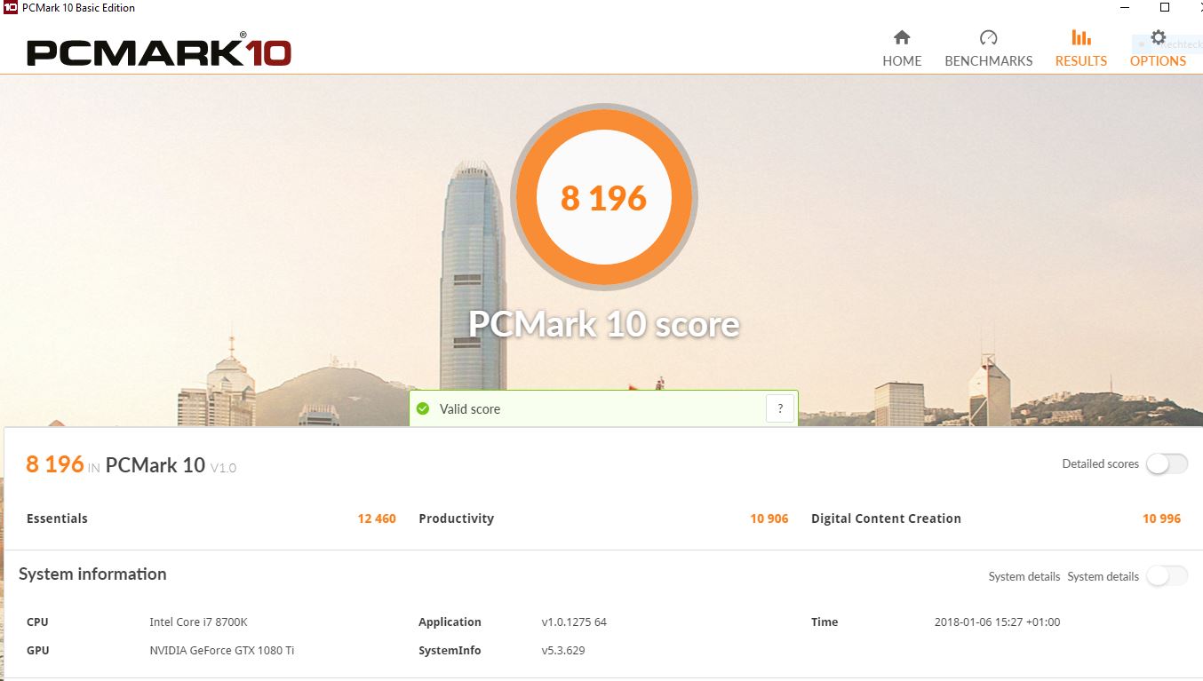1203x681 pixels.
Task: Click the System information heading
Action: (x=92, y=574)
